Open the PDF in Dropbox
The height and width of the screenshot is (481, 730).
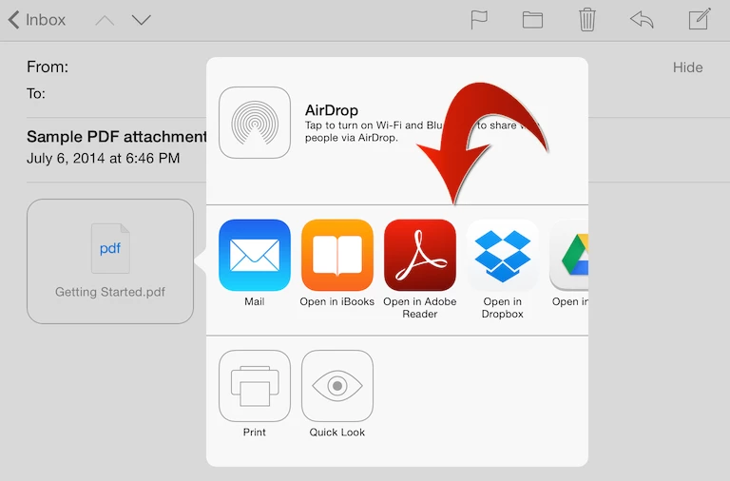(x=502, y=255)
